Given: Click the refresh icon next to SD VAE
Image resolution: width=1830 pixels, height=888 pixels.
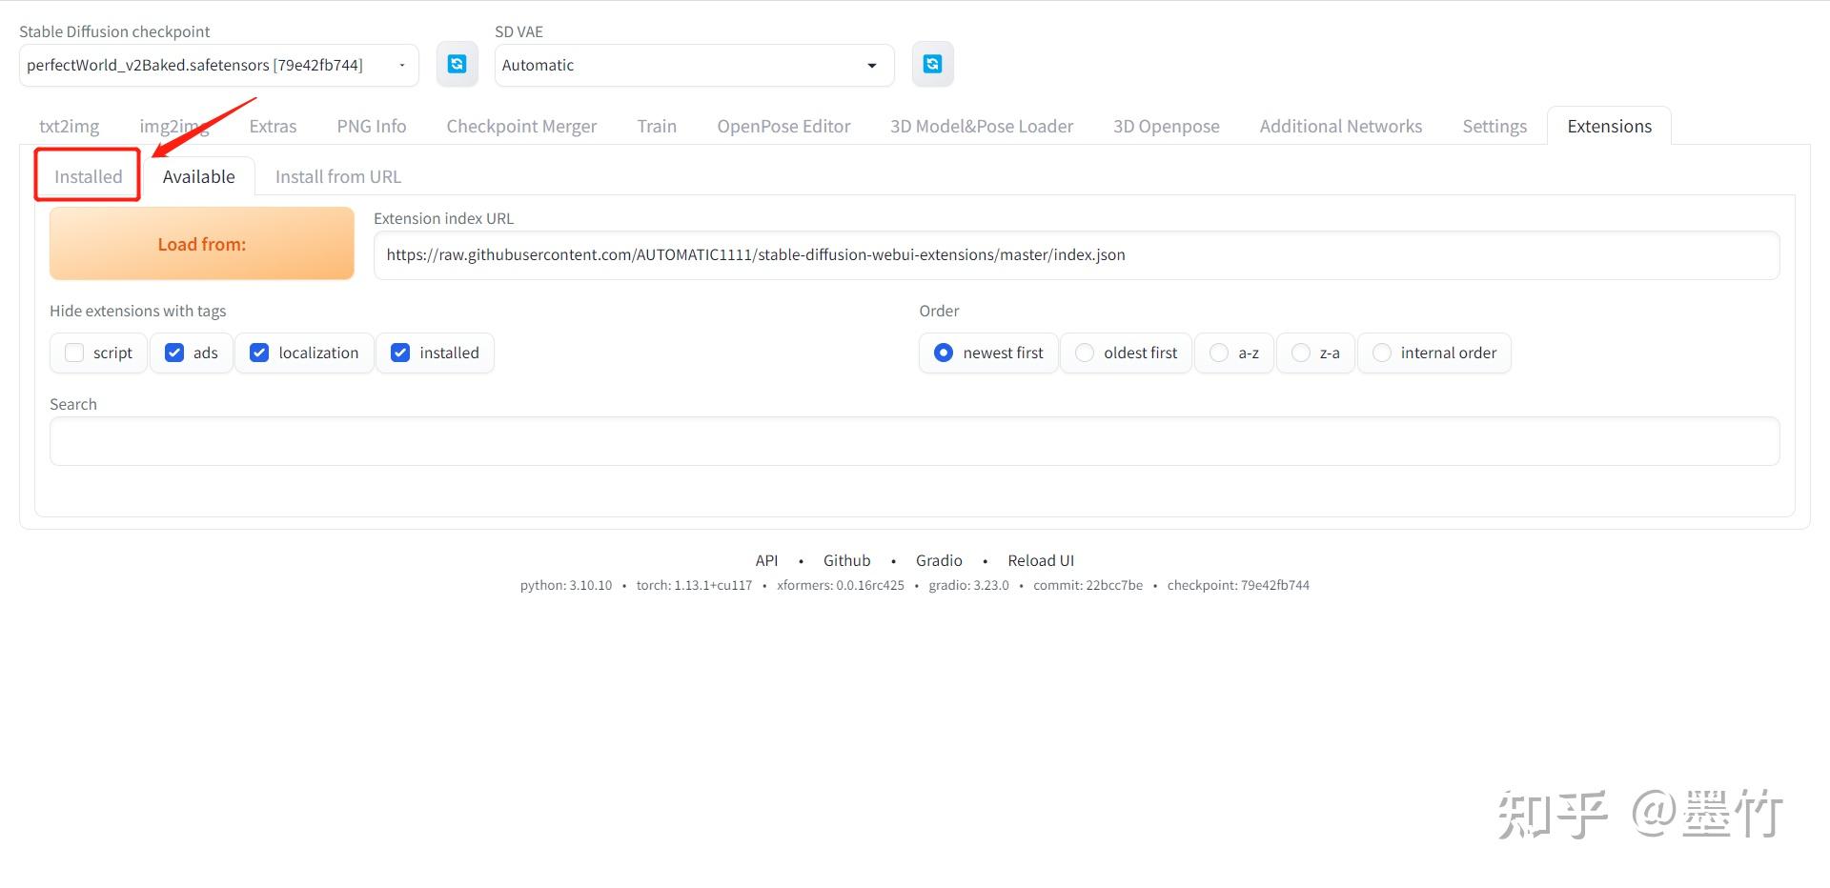Looking at the screenshot, I should 932,64.
